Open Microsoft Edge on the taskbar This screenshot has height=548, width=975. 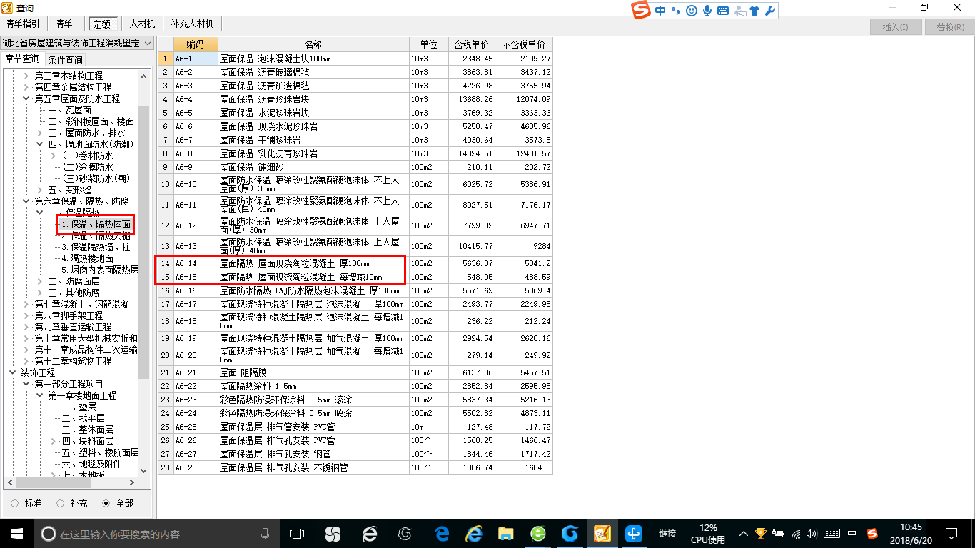point(442,534)
